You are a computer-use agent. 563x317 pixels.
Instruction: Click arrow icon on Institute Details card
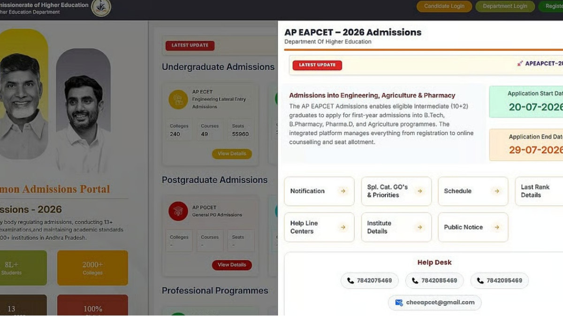pyautogui.click(x=420, y=227)
